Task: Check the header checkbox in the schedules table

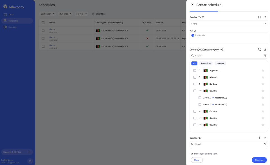Action: click(x=43, y=22)
